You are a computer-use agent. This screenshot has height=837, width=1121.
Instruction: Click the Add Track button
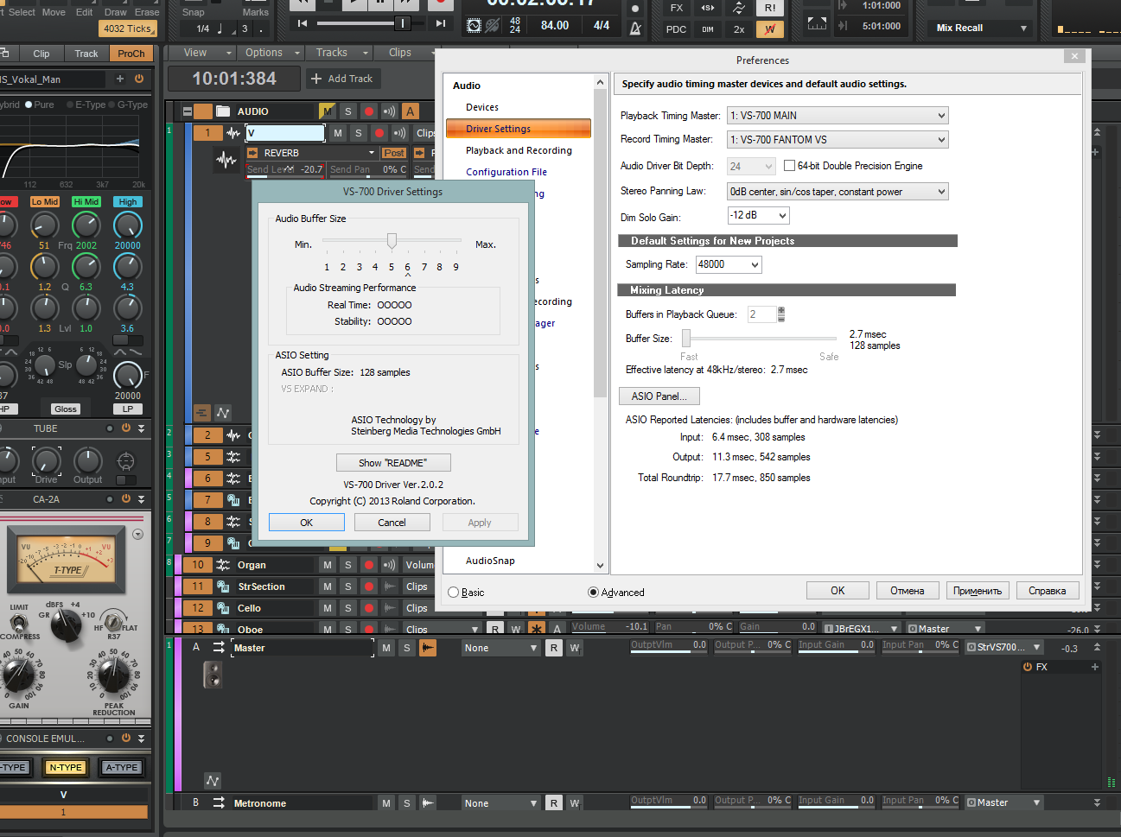(343, 79)
